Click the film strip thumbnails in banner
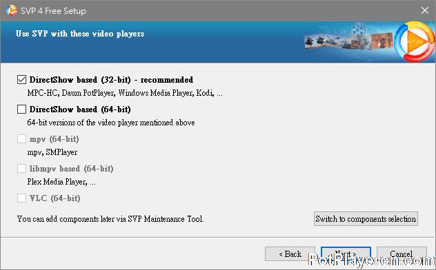 [348, 41]
